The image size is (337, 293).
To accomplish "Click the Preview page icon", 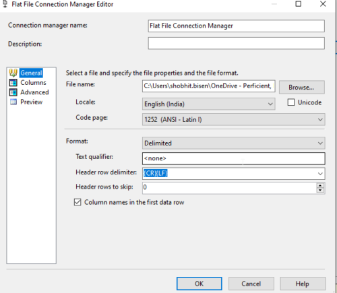I will 13,102.
